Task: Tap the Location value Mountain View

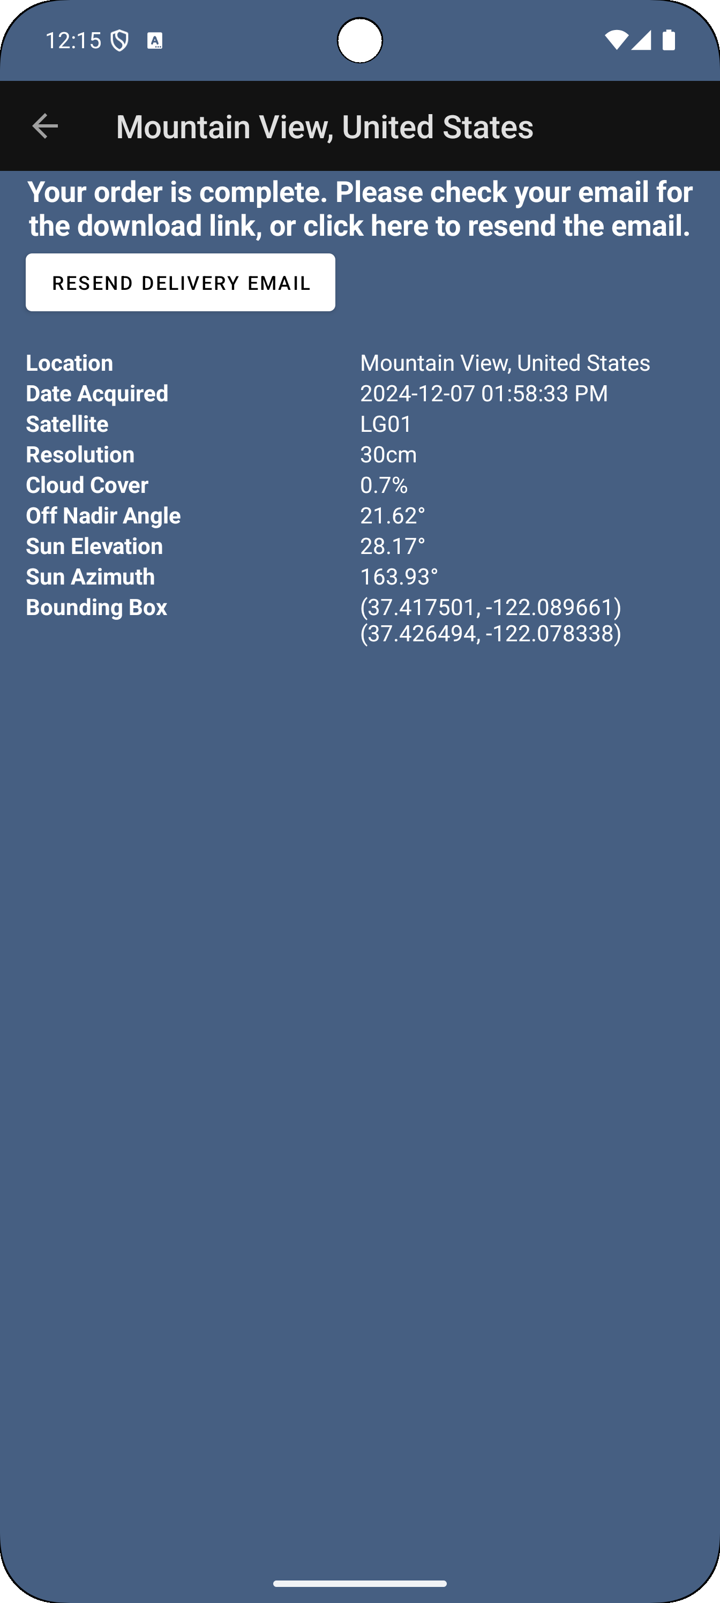Action: 505,363
